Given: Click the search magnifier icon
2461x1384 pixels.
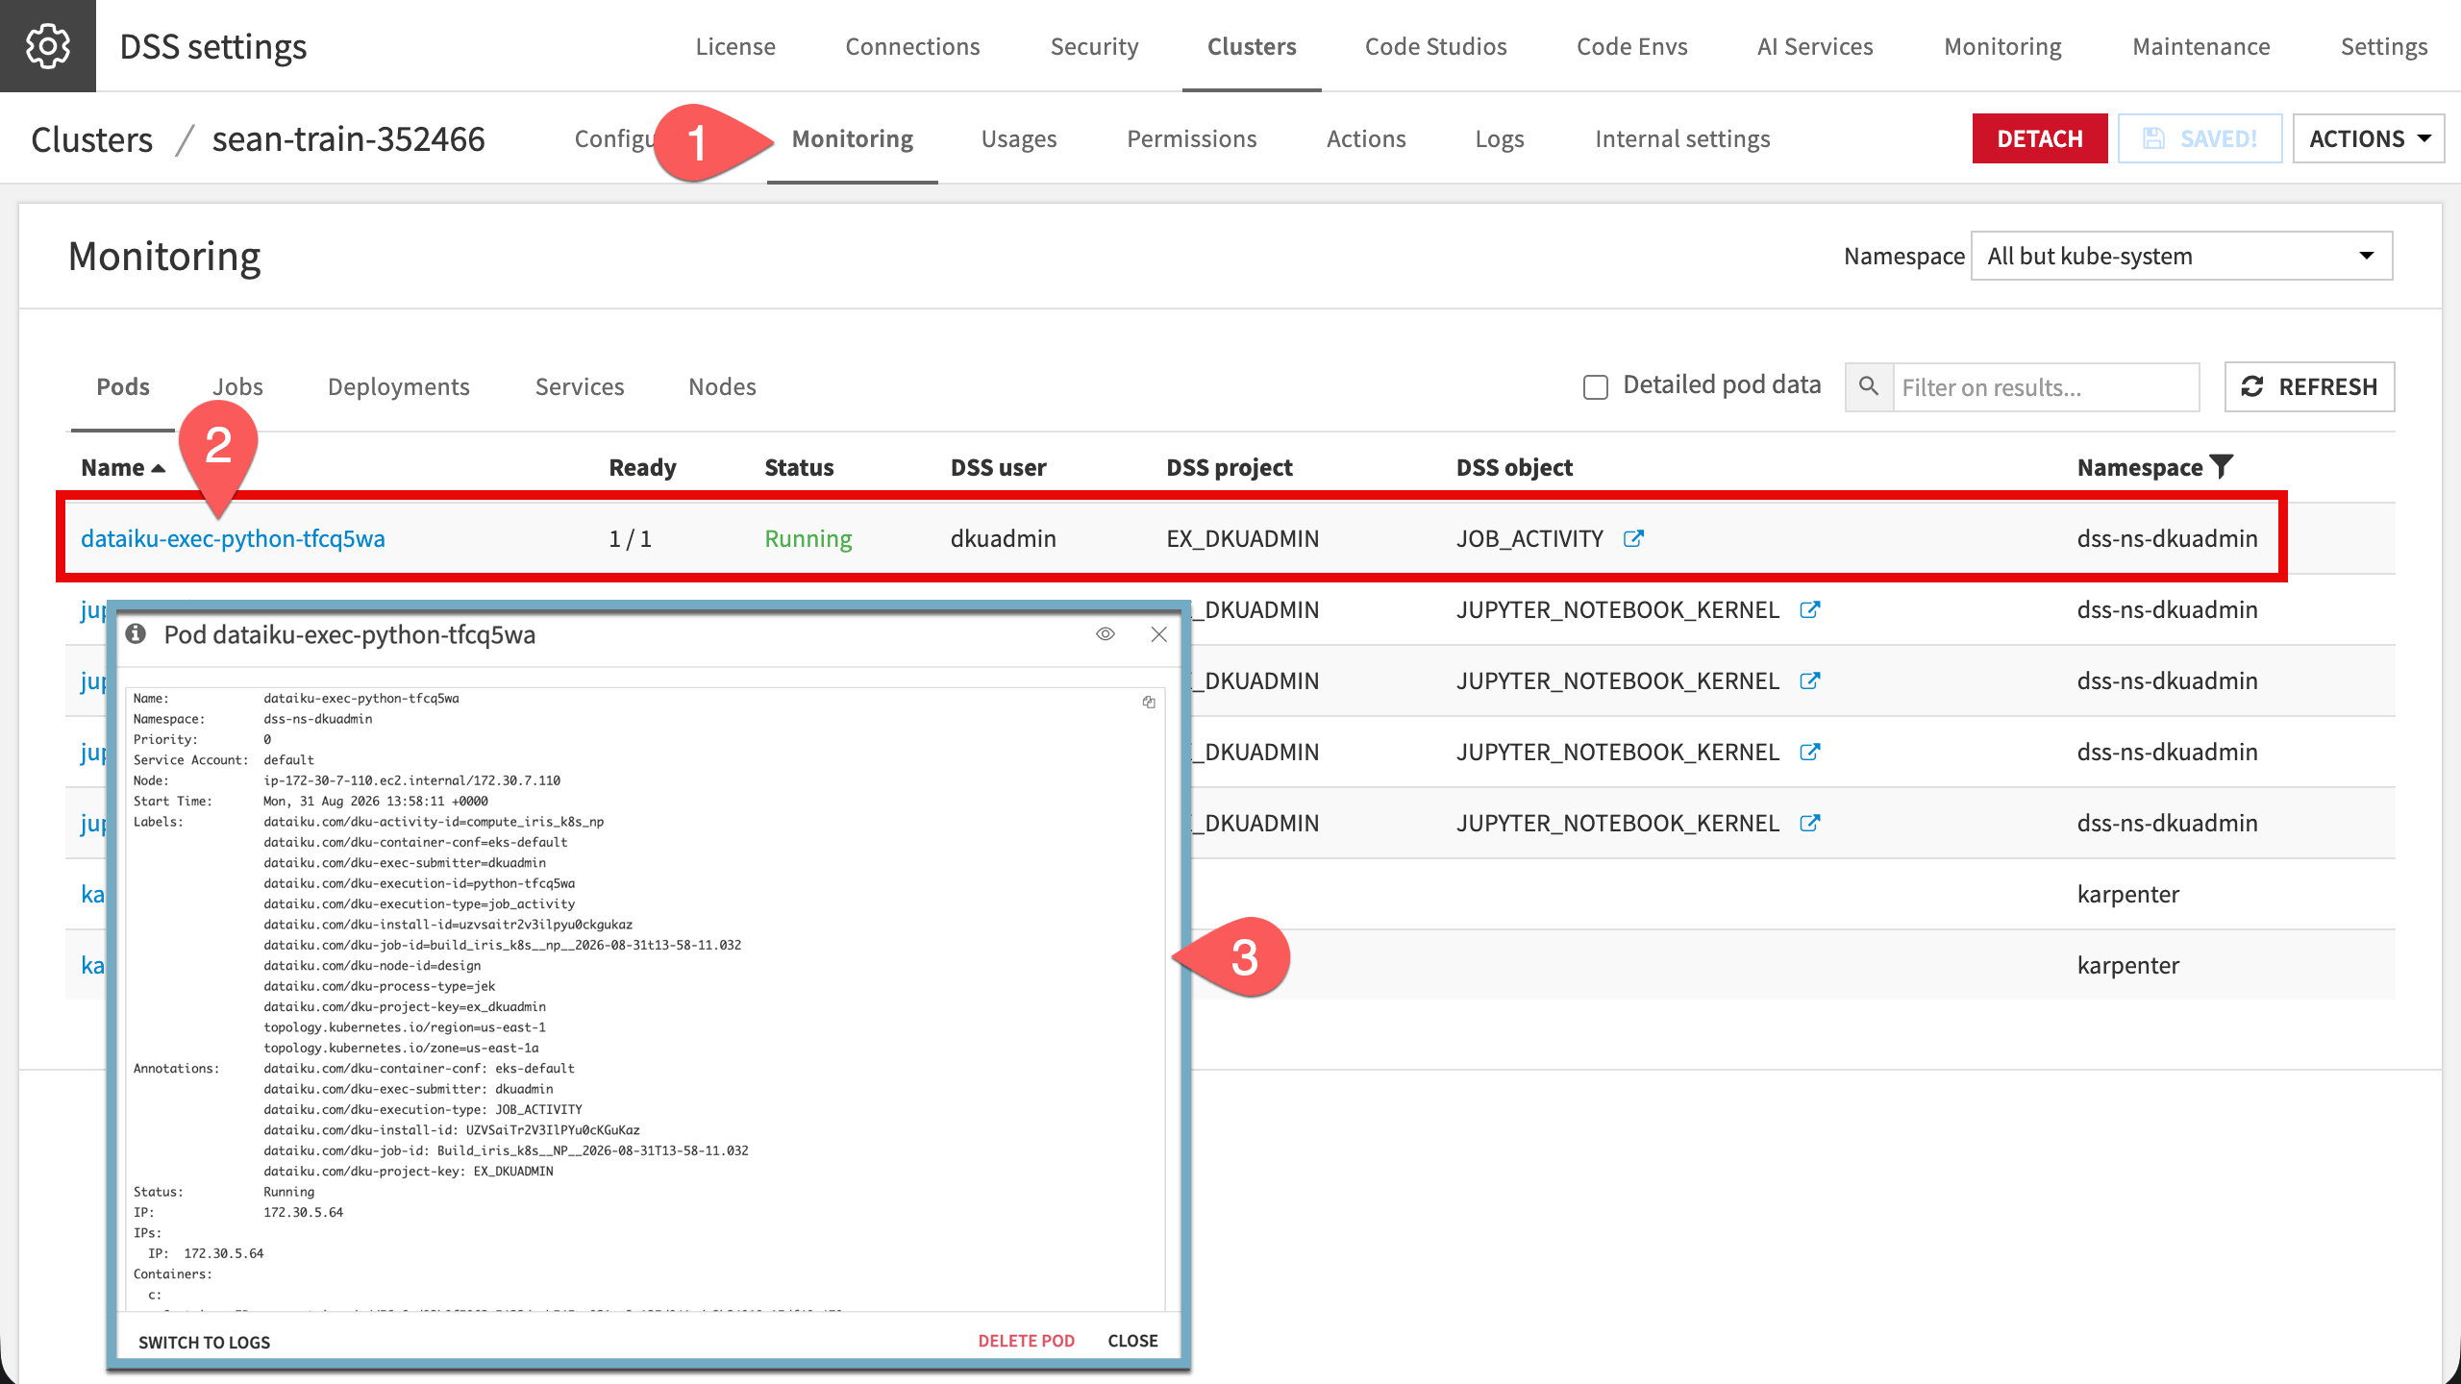Looking at the screenshot, I should [x=1869, y=386].
